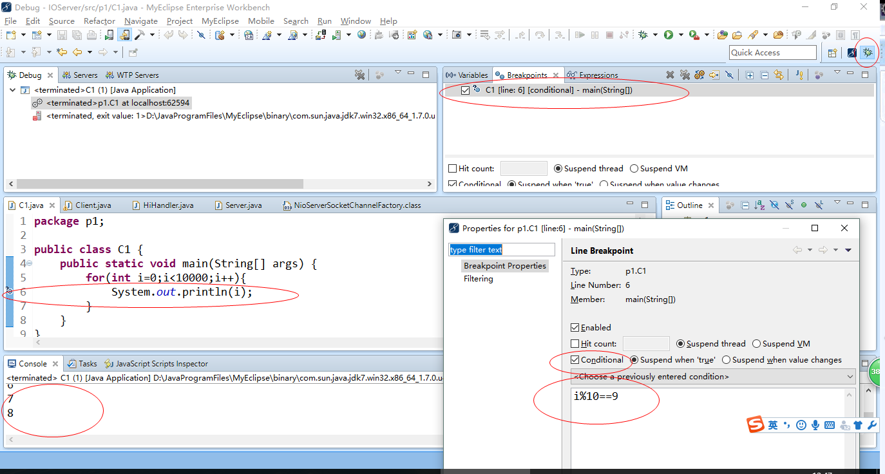Click the capture camera icon in toolbar
885x474 pixels.
click(457, 35)
